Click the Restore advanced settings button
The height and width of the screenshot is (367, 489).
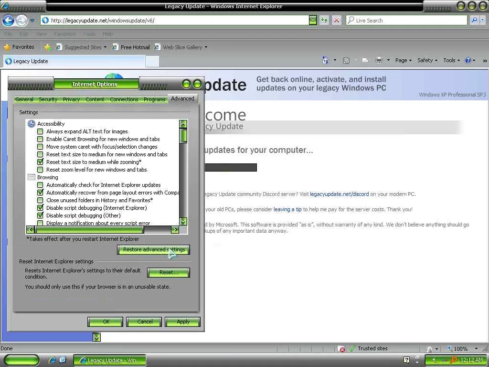153,249
